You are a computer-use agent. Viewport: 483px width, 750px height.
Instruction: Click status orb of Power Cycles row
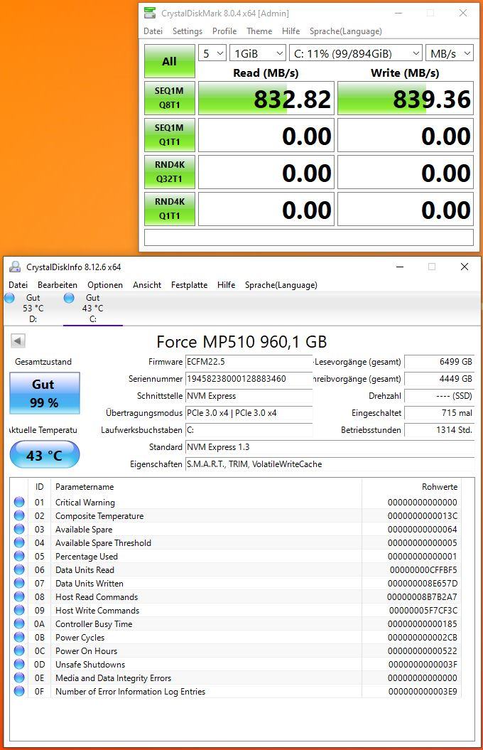[x=19, y=637]
